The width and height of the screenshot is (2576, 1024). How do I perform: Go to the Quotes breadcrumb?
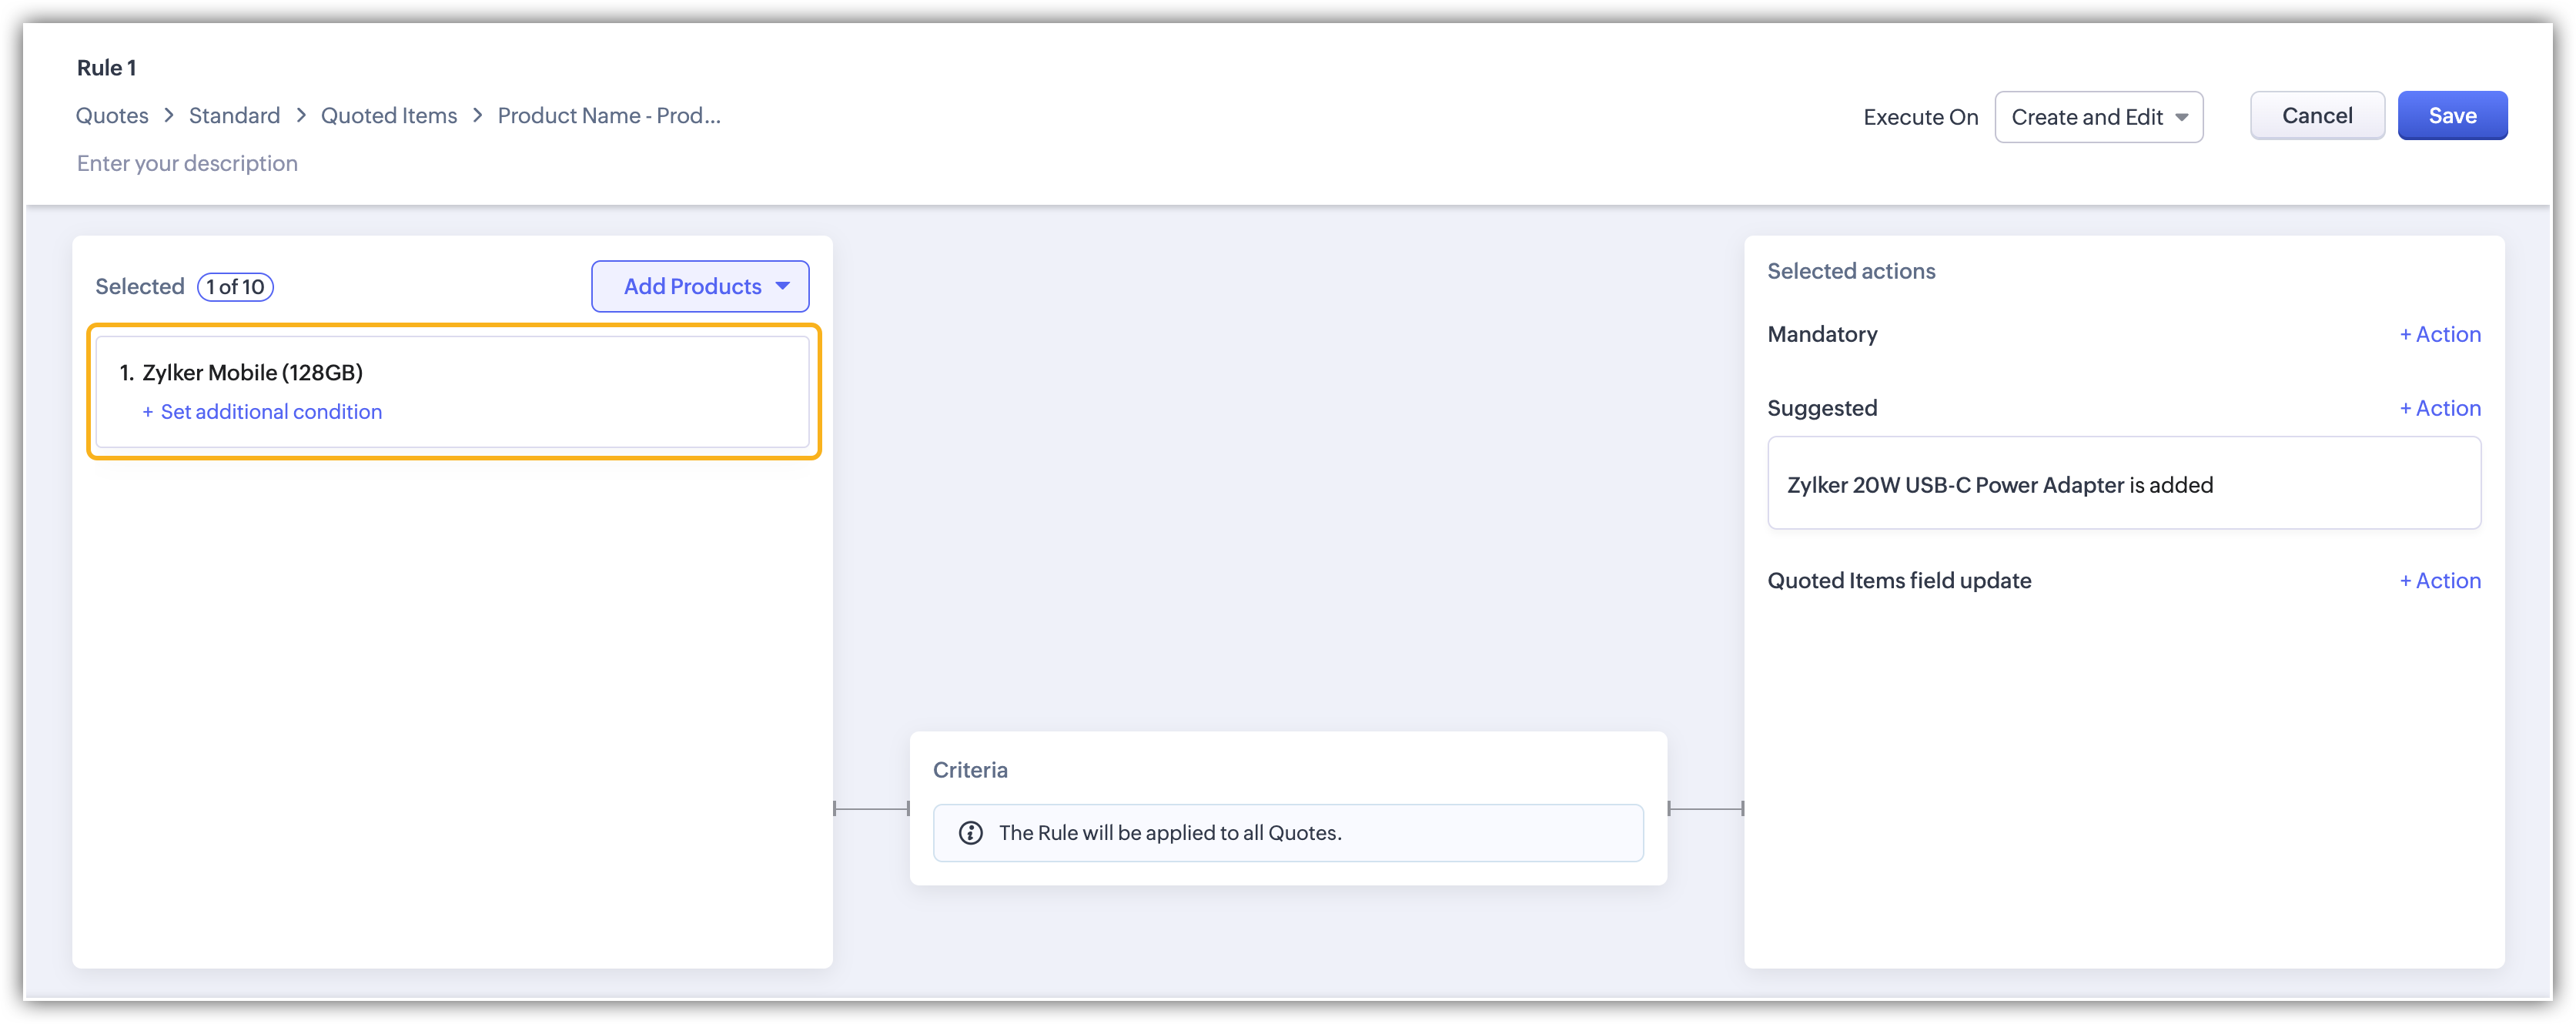[x=112, y=116]
